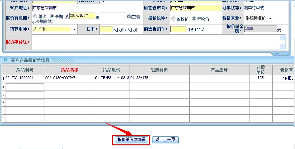Click the 货品名称 column header
The height and width of the screenshot is (149, 295).
tap(70, 70)
